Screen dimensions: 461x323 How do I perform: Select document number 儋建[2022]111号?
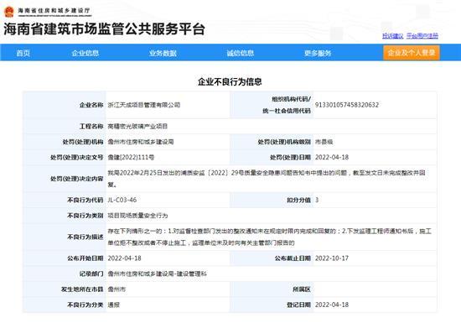pyautogui.click(x=131, y=158)
